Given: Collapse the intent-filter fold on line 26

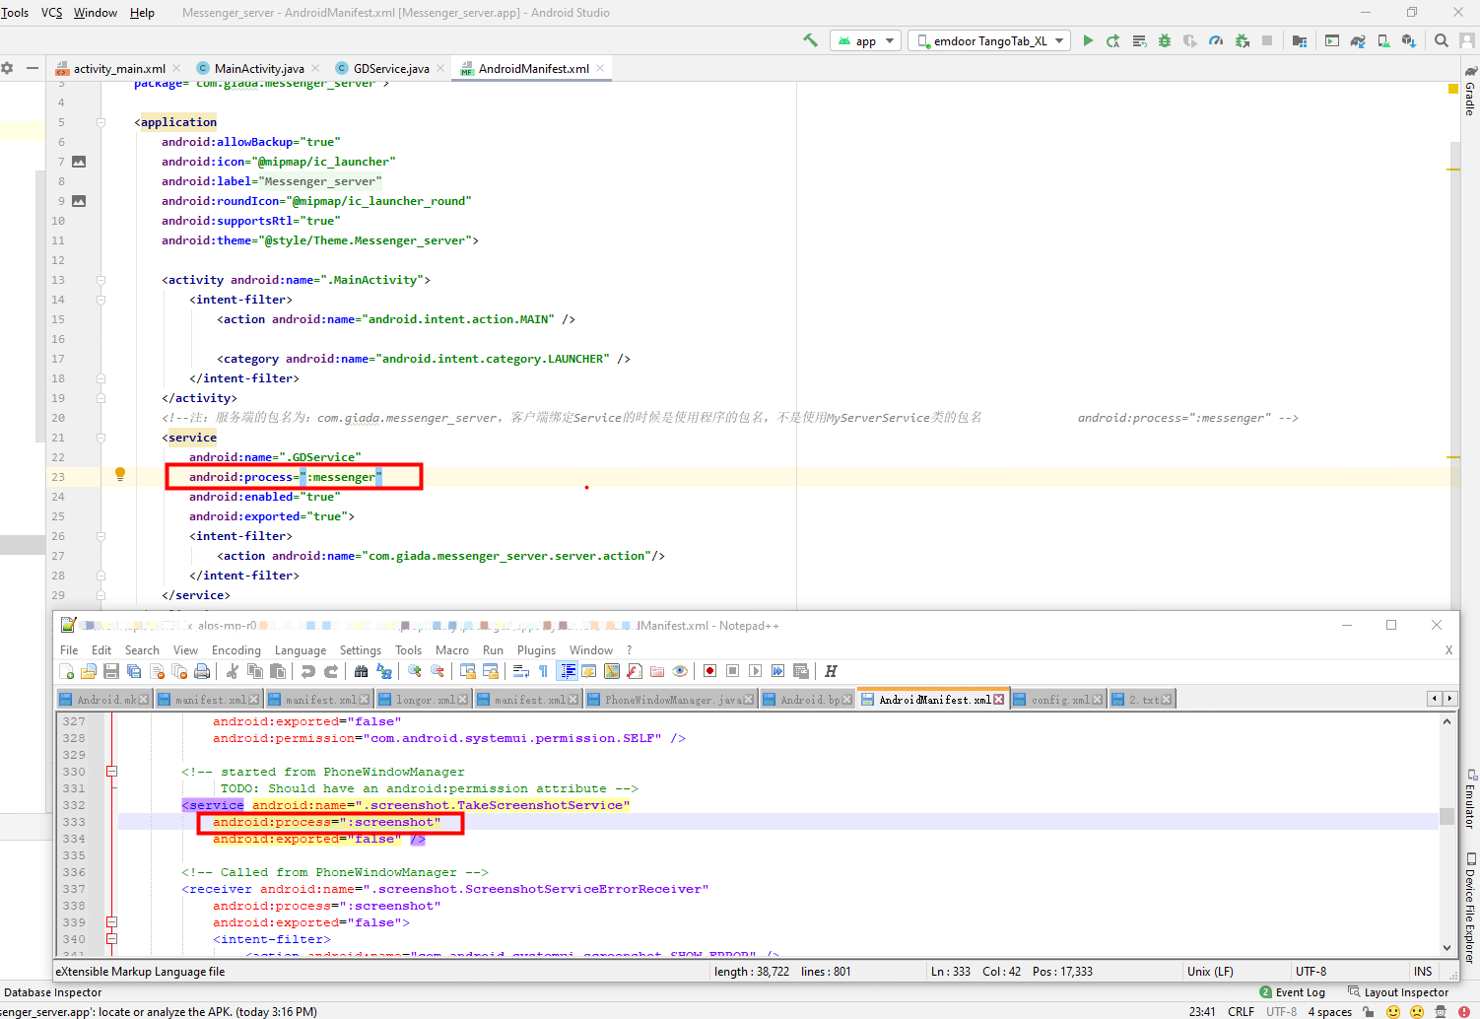Looking at the screenshot, I should 101,536.
